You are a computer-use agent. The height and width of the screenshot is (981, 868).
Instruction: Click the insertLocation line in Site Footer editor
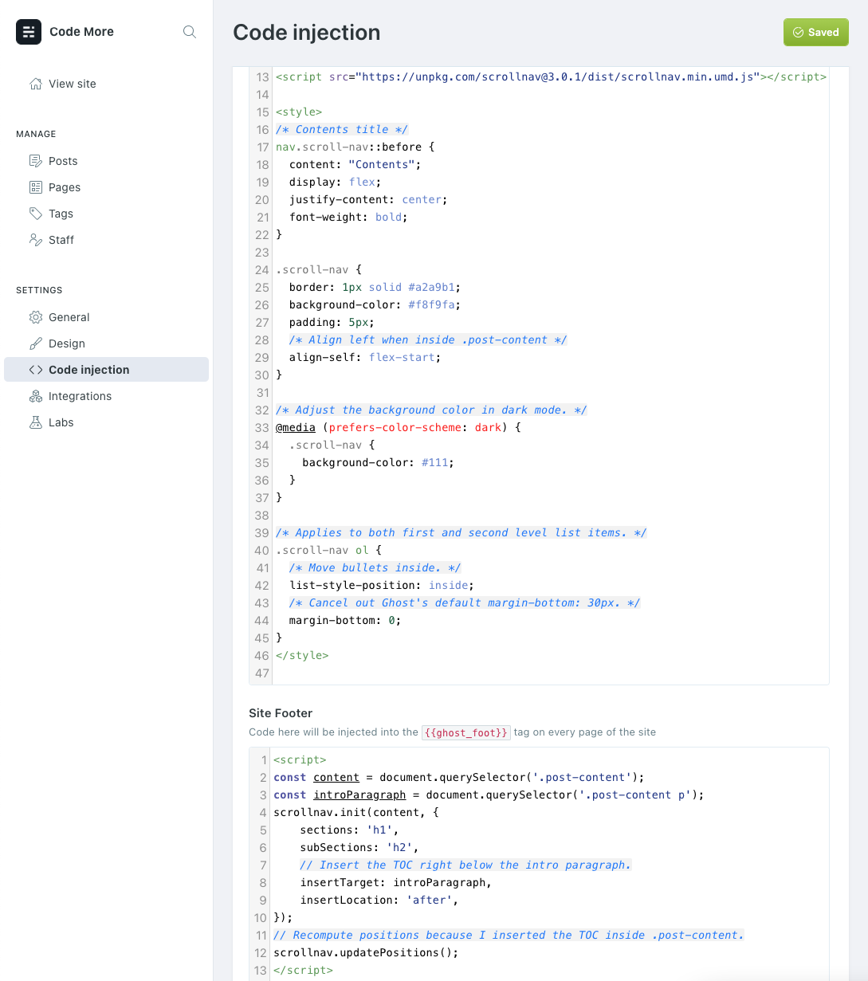point(379,900)
